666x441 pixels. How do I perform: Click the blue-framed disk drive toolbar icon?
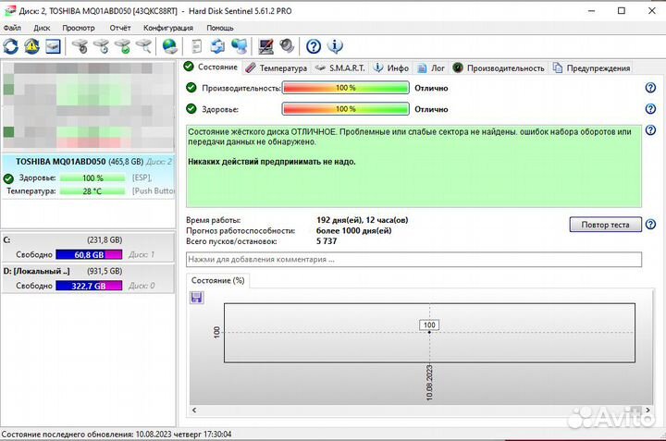(53, 46)
